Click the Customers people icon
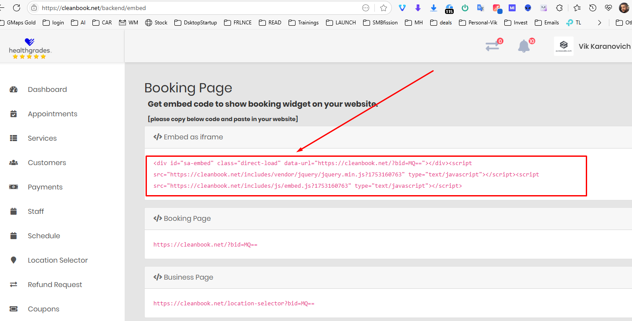This screenshot has height=321, width=632. click(14, 162)
